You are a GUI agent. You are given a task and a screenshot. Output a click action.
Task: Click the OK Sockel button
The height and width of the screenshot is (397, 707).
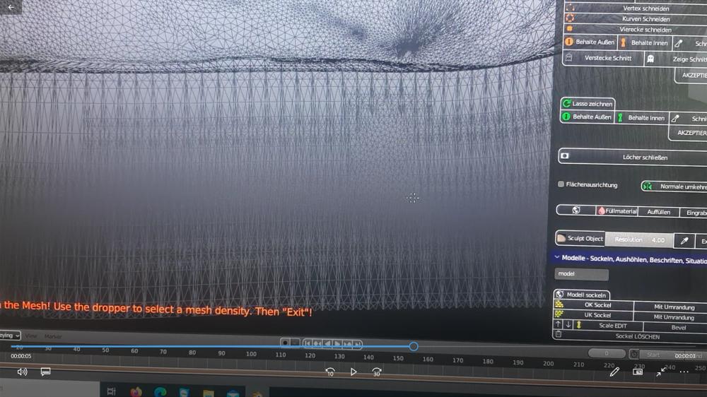pos(593,305)
